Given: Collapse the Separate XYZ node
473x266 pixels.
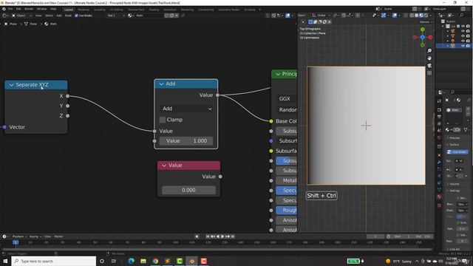Looking at the screenshot, I should coord(12,85).
